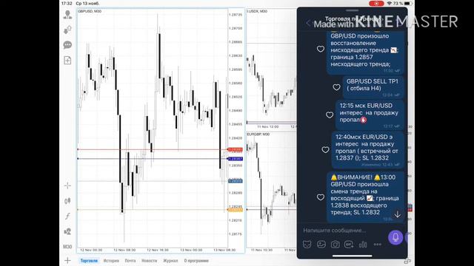Viewport: 474px width, 266px height.
Task: Switch to the Торговля tab
Action: (x=89, y=261)
